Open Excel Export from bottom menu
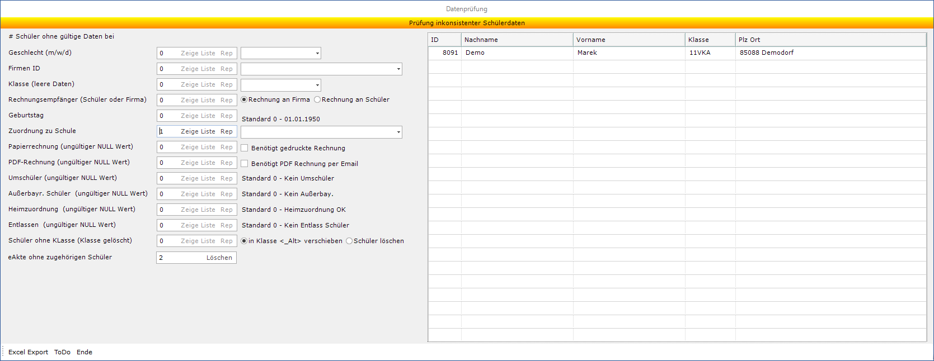 (28, 352)
